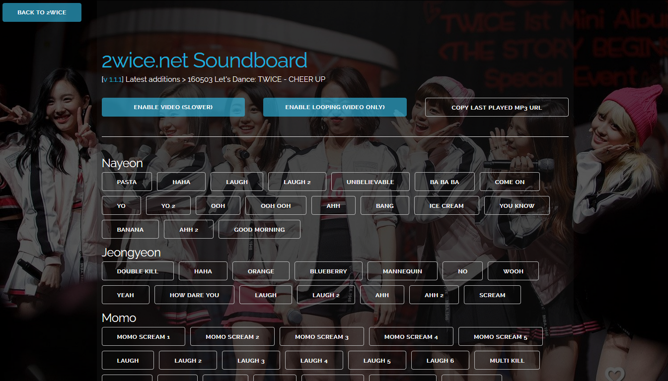Trigger the Ba Ba Ba sound

click(x=445, y=182)
